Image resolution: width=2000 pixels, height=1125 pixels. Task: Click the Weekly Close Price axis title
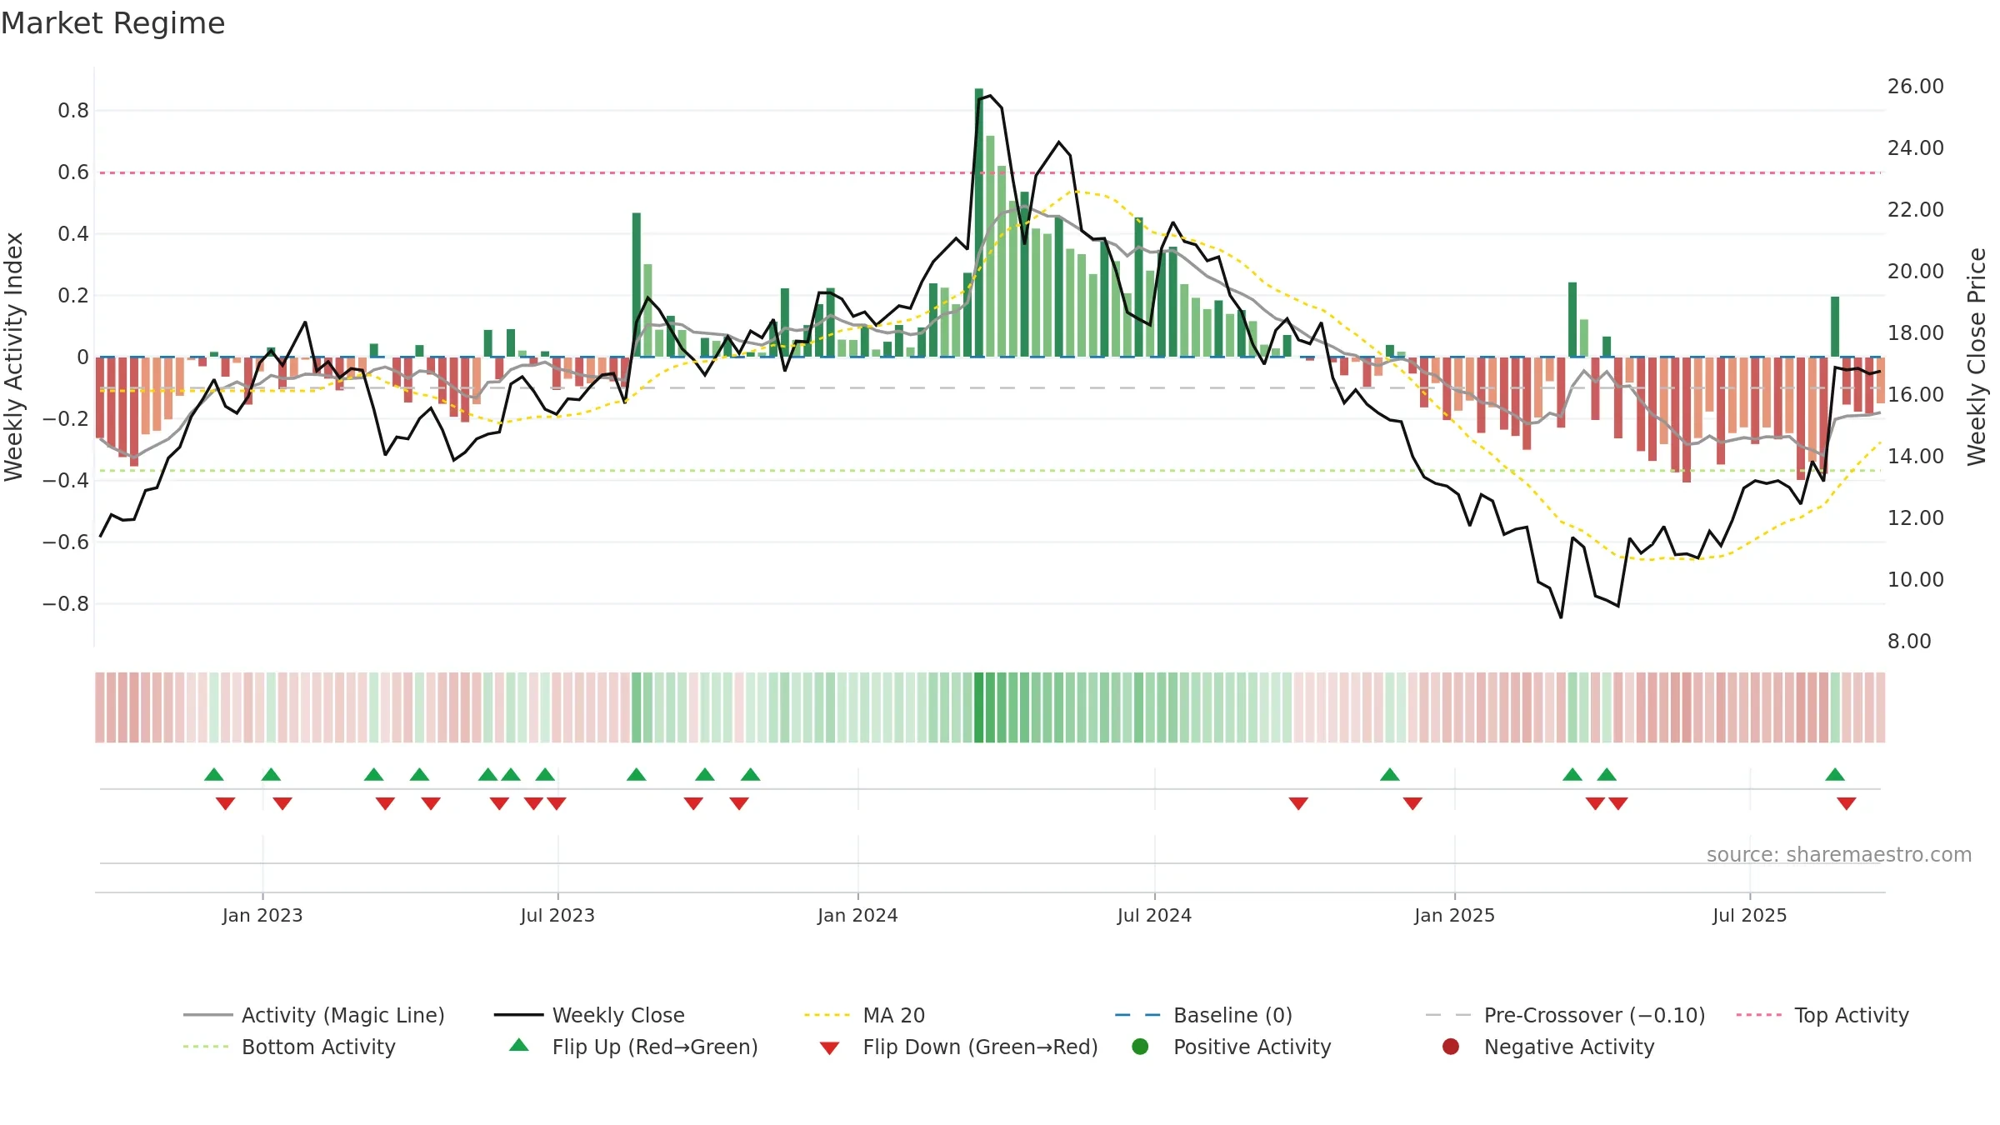[1977, 357]
